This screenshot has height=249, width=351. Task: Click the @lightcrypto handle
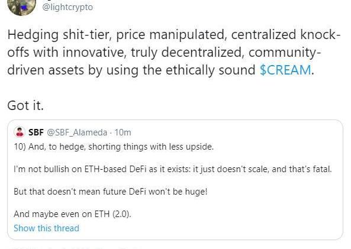pos(67,7)
